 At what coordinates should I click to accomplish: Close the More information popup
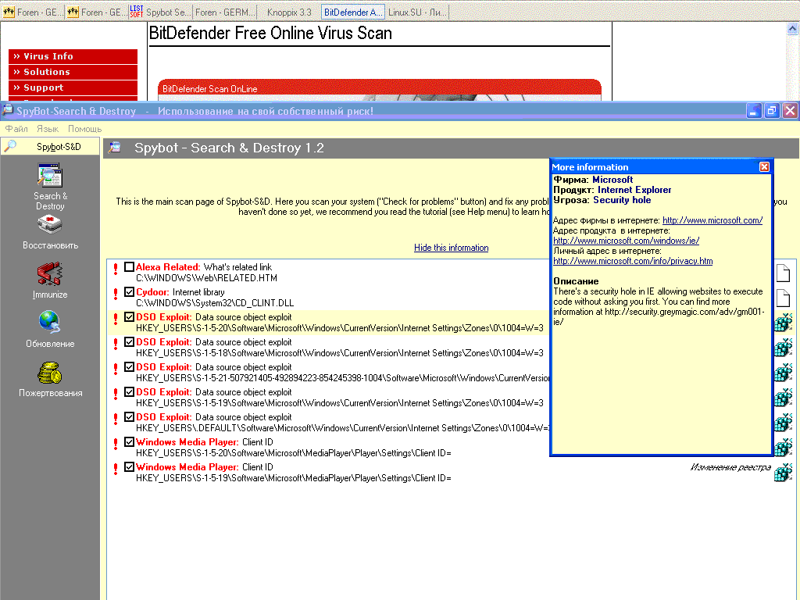pyautogui.click(x=764, y=167)
